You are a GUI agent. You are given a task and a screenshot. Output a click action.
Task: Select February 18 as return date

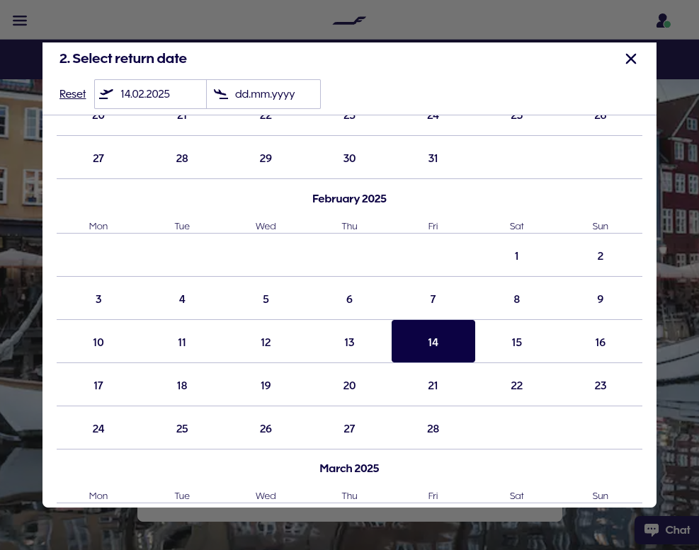point(182,386)
